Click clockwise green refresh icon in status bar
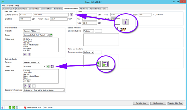 pos(10,107)
